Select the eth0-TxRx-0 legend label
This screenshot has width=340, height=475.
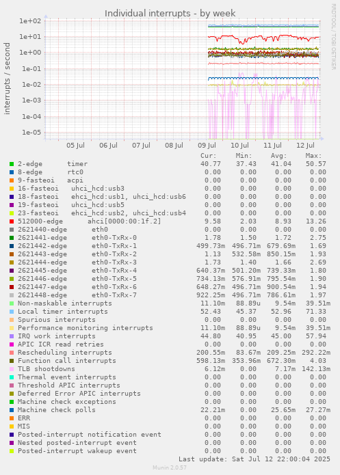pos(114,238)
